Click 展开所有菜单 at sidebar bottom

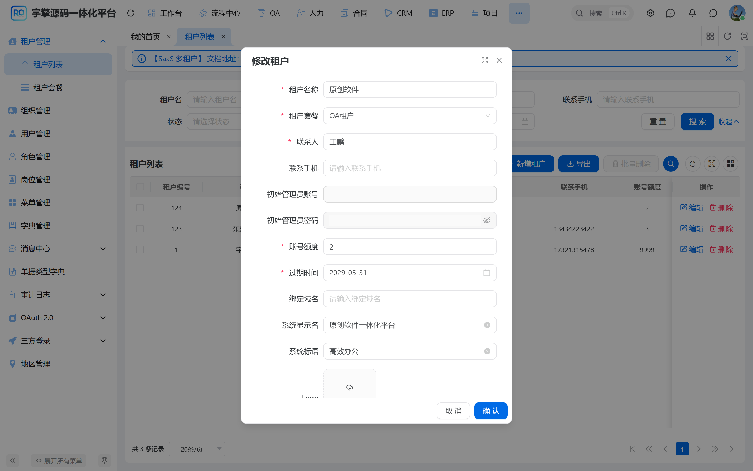[59, 461]
